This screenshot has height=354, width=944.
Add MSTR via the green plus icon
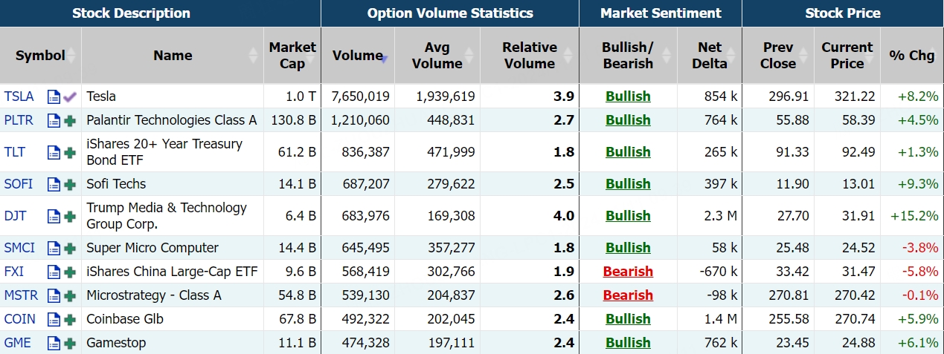pyautogui.click(x=70, y=295)
